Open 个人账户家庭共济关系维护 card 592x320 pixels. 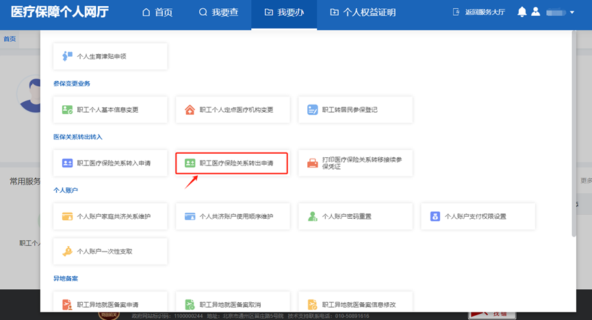pyautogui.click(x=110, y=217)
